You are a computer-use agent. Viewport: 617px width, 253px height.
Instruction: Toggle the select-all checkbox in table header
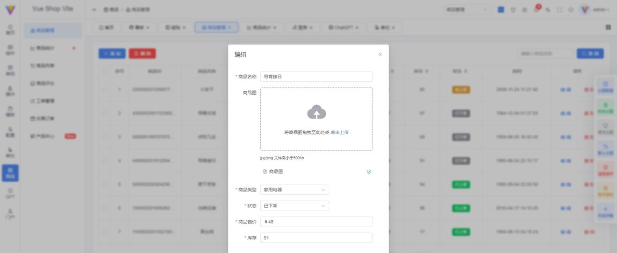[105, 71]
